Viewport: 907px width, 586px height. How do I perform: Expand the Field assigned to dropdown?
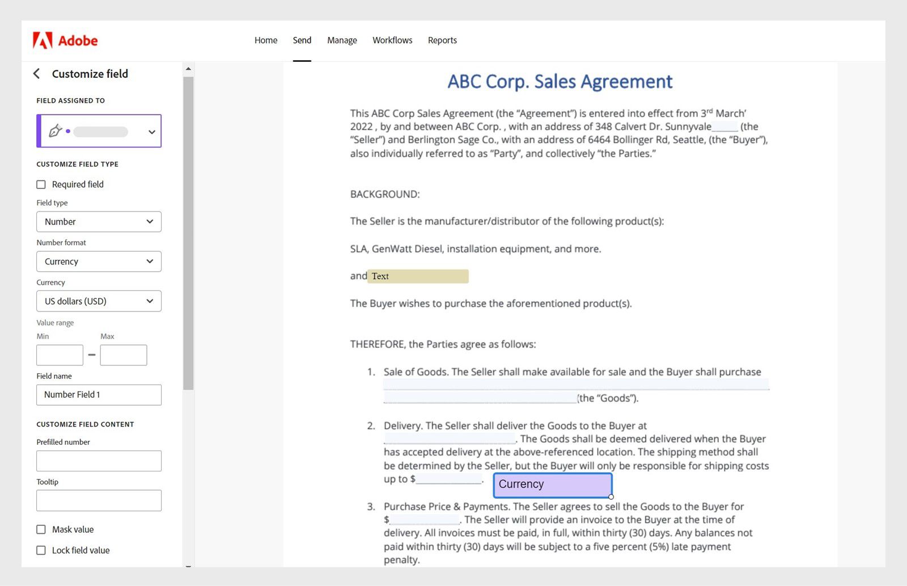coord(99,131)
